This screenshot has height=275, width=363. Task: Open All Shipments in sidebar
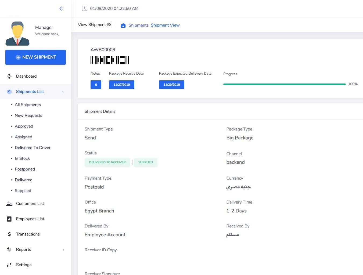pyautogui.click(x=28, y=105)
